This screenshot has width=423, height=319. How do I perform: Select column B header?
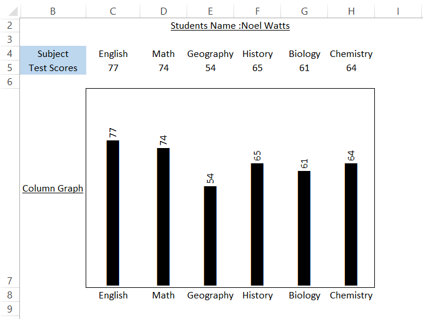(53, 11)
